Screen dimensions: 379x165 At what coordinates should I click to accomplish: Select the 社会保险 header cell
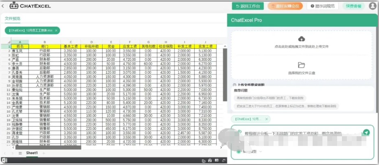coord(166,46)
